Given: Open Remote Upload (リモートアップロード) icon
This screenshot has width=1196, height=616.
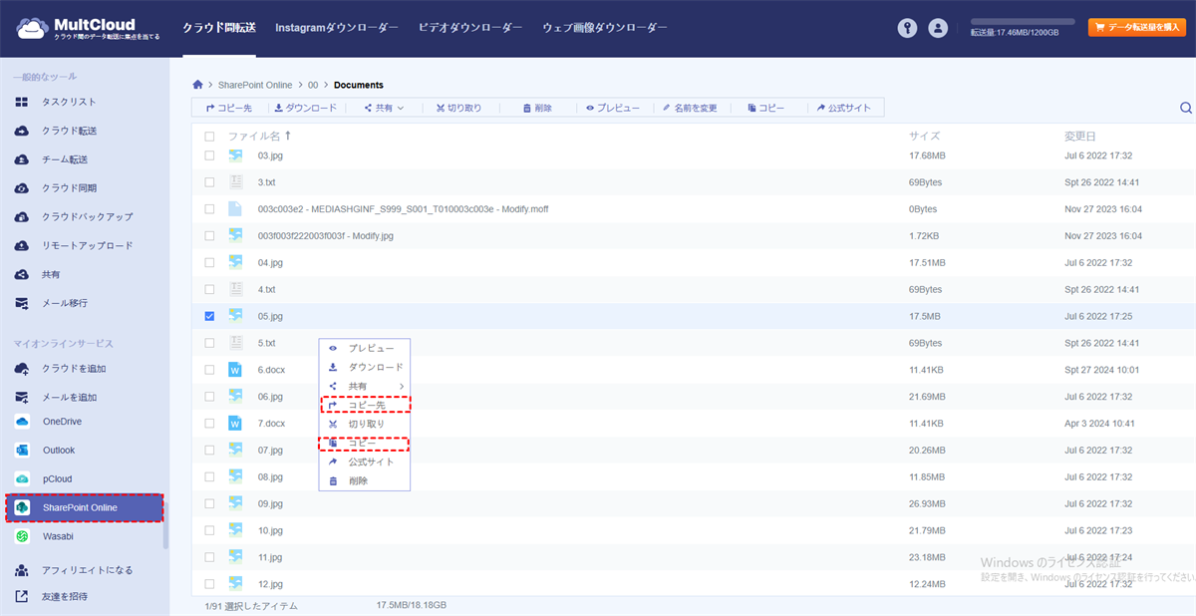Looking at the screenshot, I should (x=21, y=245).
